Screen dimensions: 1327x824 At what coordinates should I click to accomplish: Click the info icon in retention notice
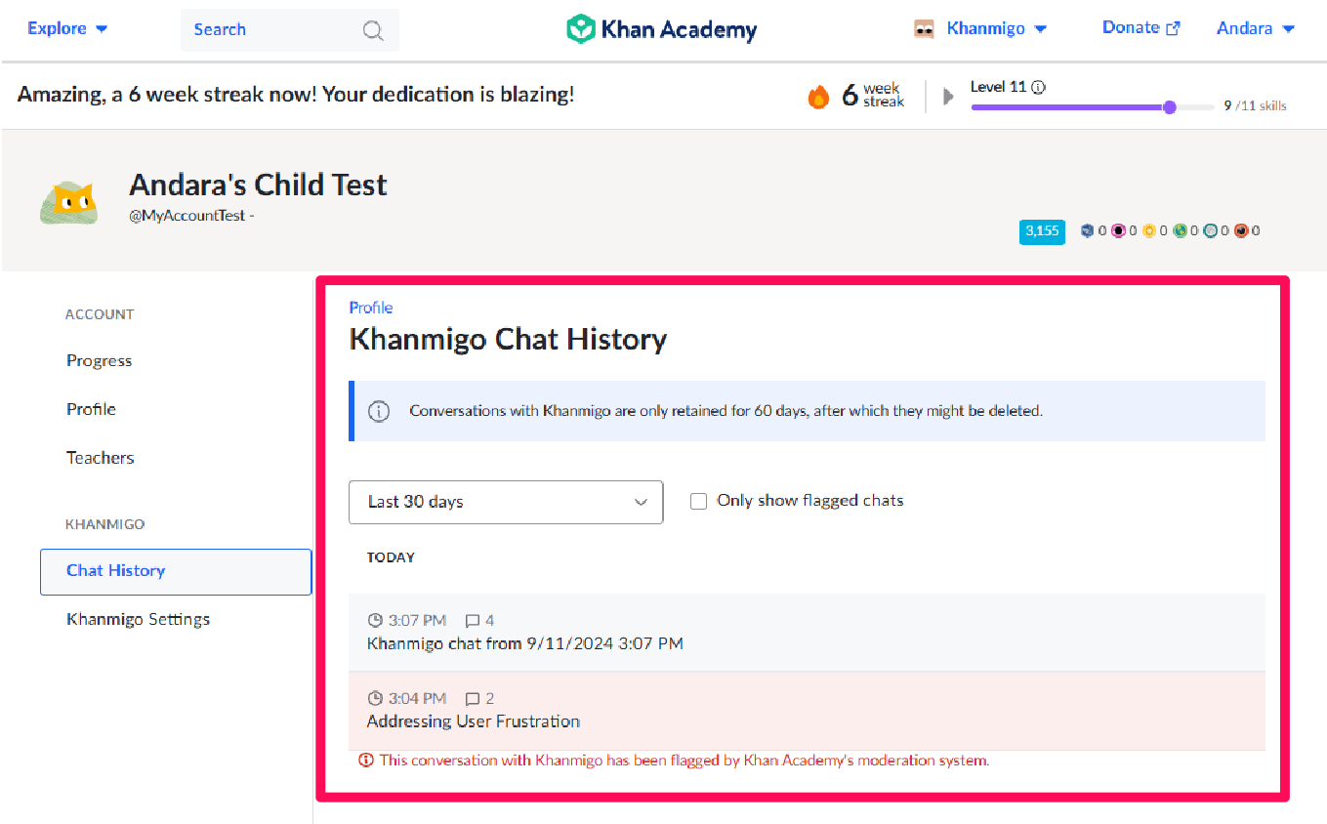click(x=378, y=411)
